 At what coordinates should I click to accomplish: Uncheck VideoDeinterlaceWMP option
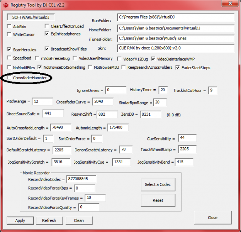click(x=153, y=59)
